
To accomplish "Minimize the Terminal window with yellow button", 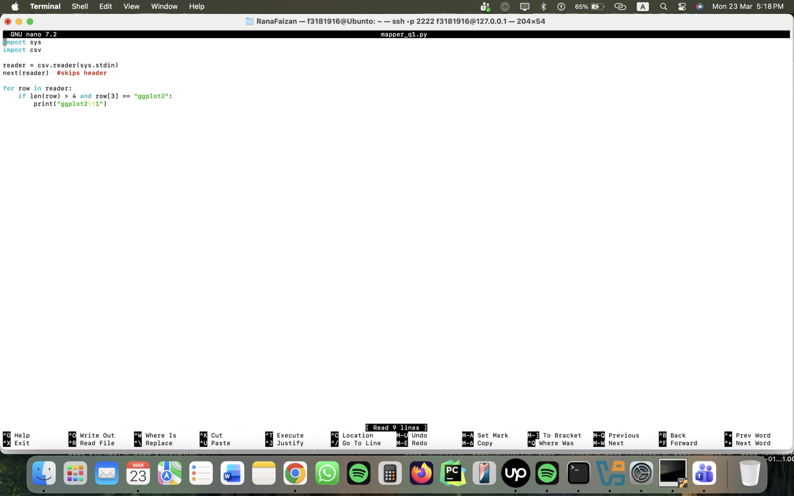I will click(x=19, y=22).
